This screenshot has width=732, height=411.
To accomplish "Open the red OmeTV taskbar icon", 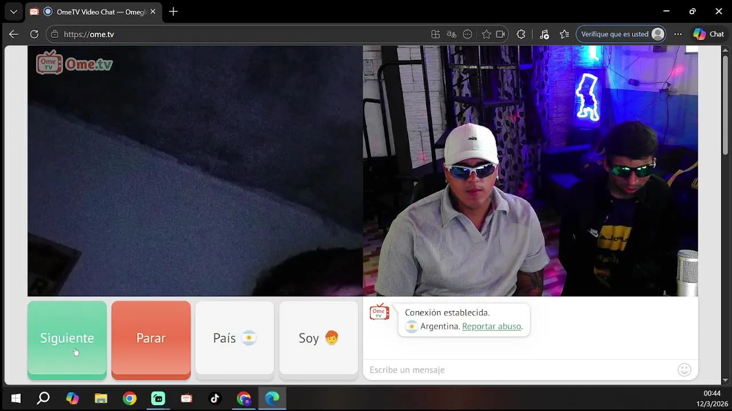I will (x=186, y=398).
